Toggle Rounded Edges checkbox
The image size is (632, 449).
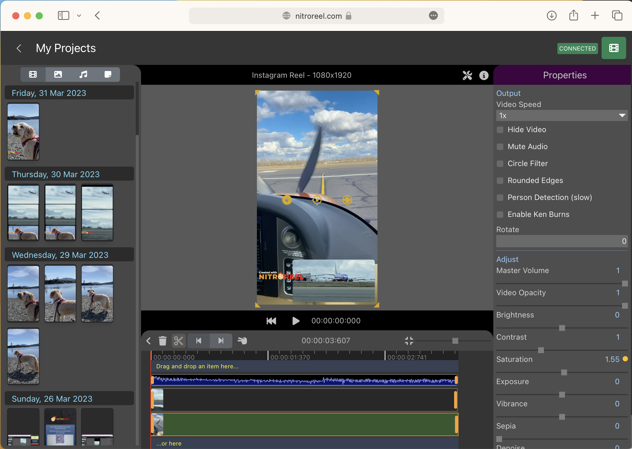tap(500, 181)
